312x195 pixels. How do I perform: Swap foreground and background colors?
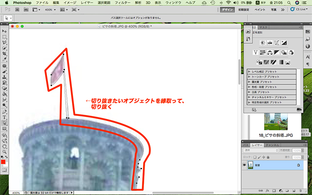[6, 157]
